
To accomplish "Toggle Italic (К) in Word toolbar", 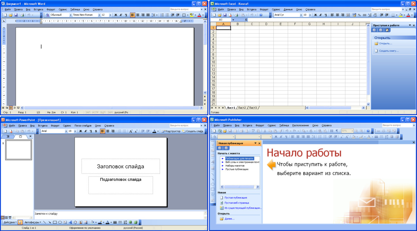I will pos(121,15).
